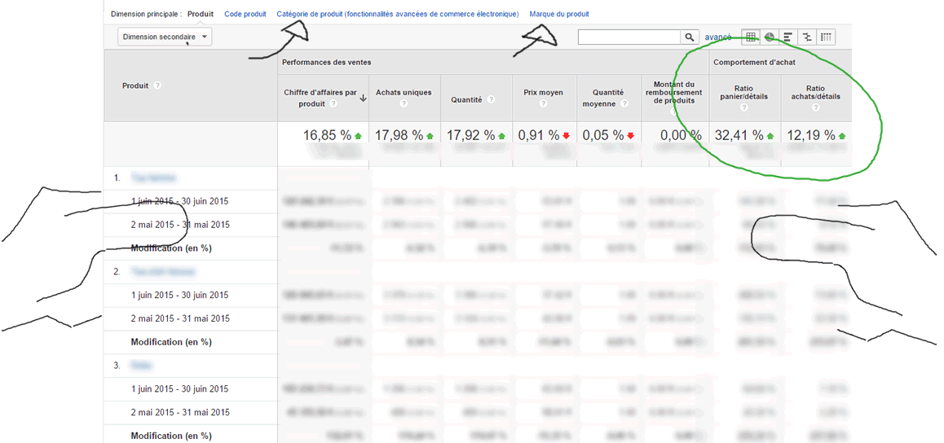Select Marque du produit dimension
Screen dimensions: 944x443
pyautogui.click(x=558, y=14)
